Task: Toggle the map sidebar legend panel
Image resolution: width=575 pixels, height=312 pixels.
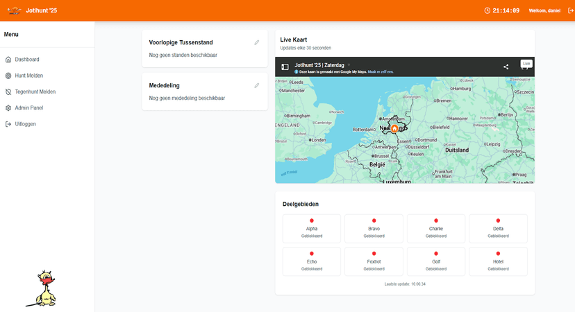Action: click(x=285, y=67)
